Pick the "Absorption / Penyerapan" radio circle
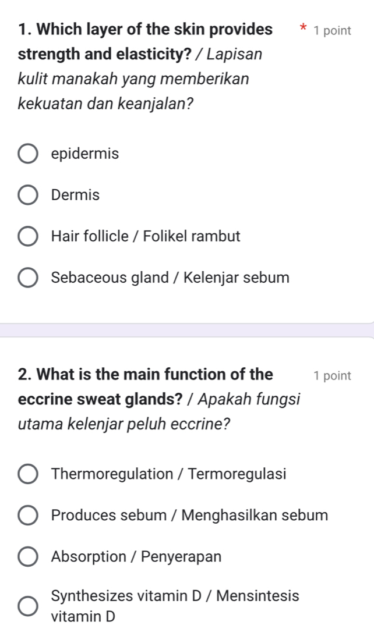Screen dimensions: 374x643 pyautogui.click(x=28, y=557)
